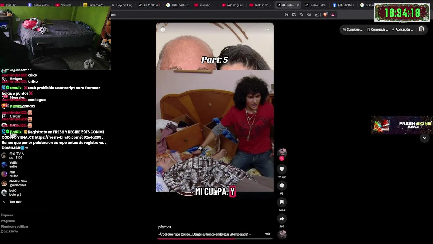Open the spinning sound disc thumbnail

[x=282, y=234]
